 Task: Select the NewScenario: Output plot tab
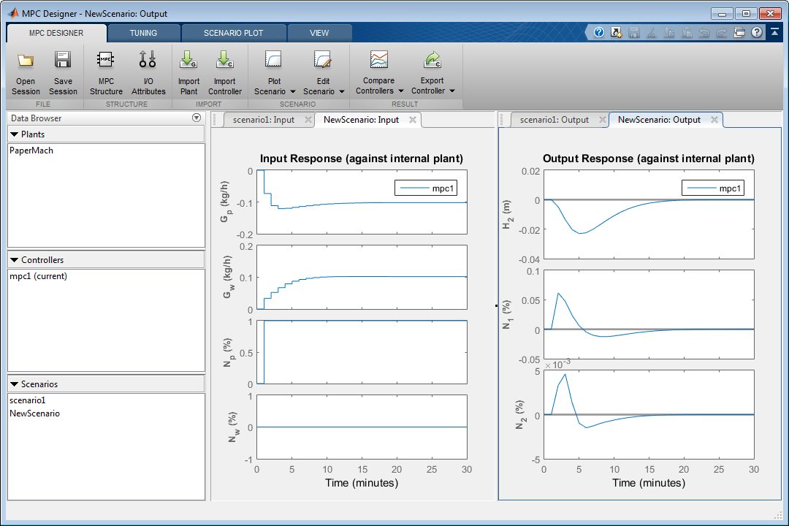tap(659, 120)
